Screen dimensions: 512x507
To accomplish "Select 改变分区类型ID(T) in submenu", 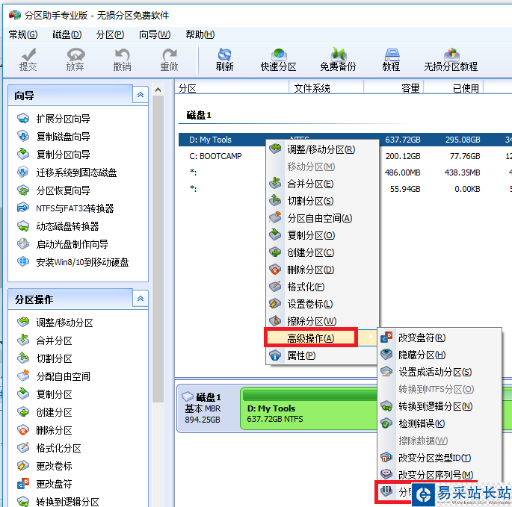I will click(439, 458).
